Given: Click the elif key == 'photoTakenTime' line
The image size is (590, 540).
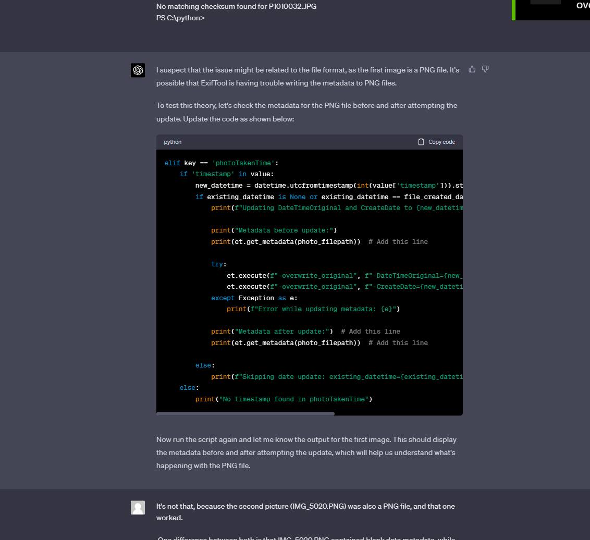Looking at the screenshot, I should pyautogui.click(x=222, y=163).
